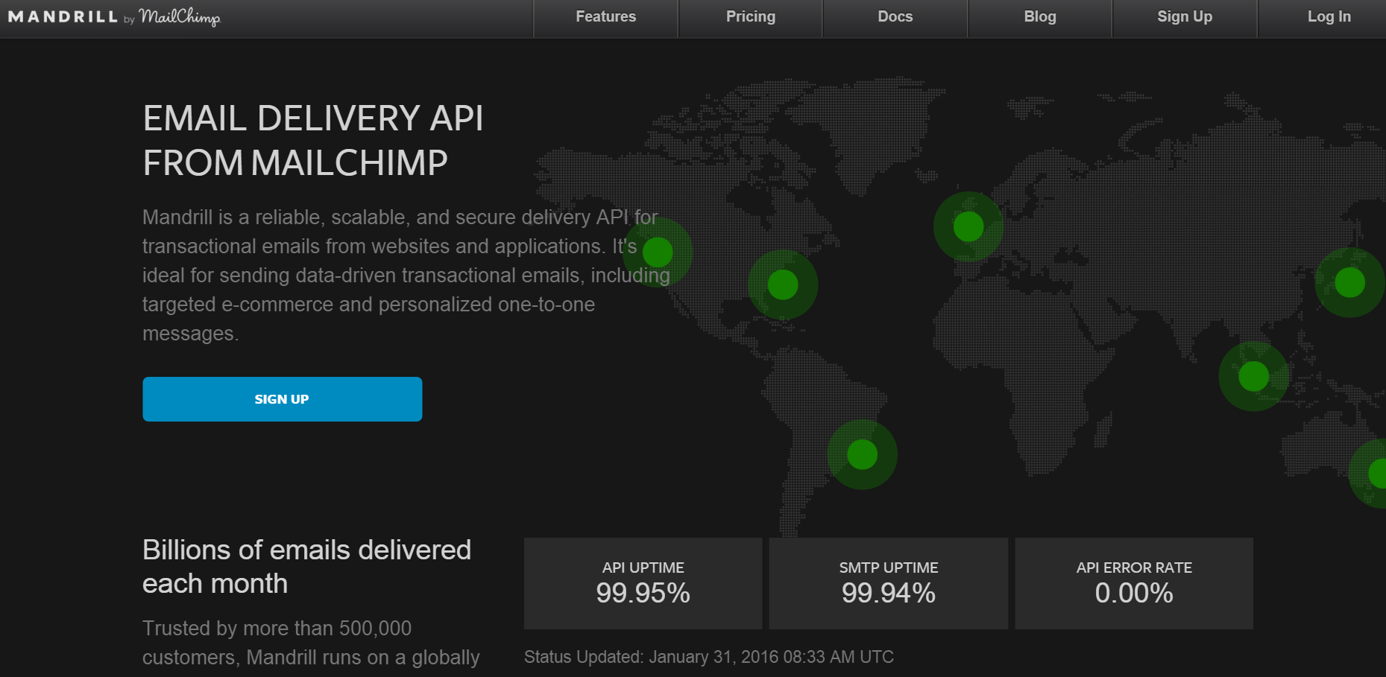Image resolution: width=1386 pixels, height=677 pixels.
Task: Select the green marker over Southeast Asia
Action: coord(1253,376)
